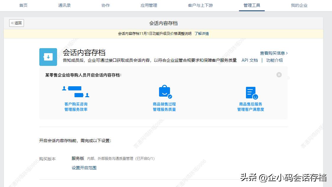Click the blue 会话内容存档 archive app icon

[48, 57]
